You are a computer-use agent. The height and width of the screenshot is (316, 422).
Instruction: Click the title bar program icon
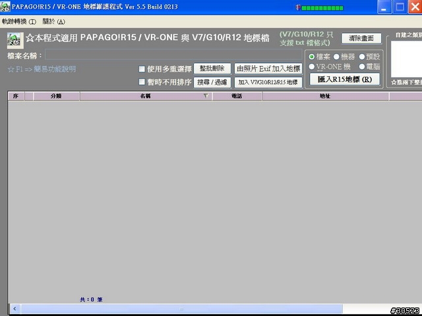coord(5,7)
